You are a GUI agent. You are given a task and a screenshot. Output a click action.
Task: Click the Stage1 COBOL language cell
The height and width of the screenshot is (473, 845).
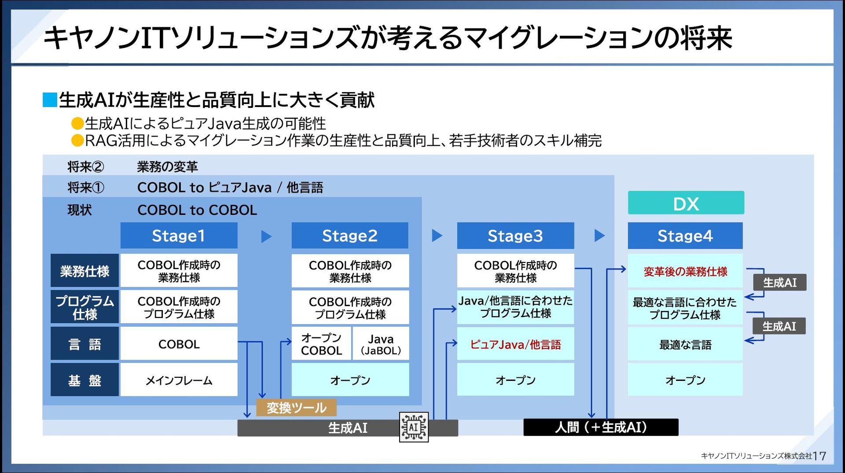(179, 344)
